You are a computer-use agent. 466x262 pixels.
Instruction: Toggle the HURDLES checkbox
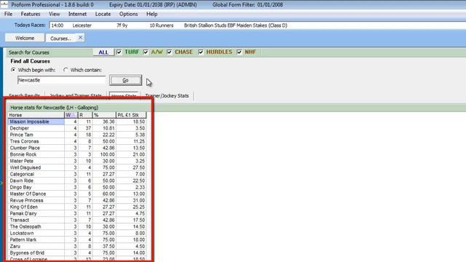point(201,52)
